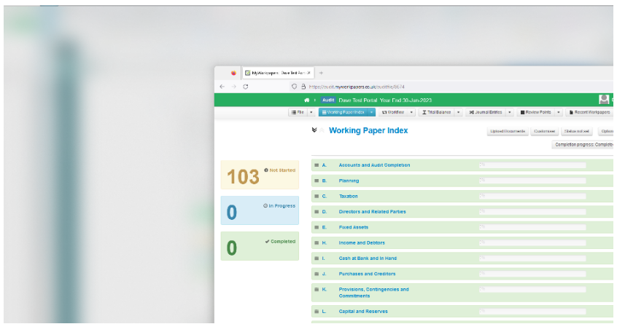The width and height of the screenshot is (617, 332).
Task: Click the user avatar icon in header
Action: click(x=604, y=100)
